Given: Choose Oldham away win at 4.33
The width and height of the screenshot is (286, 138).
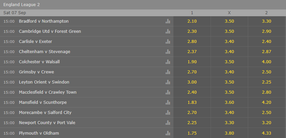Looking at the screenshot, I should (x=267, y=133).
